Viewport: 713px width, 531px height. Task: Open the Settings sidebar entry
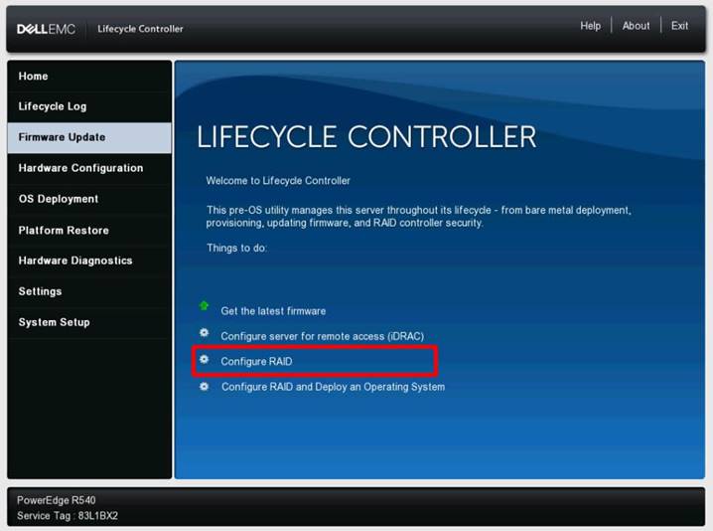tap(89, 291)
